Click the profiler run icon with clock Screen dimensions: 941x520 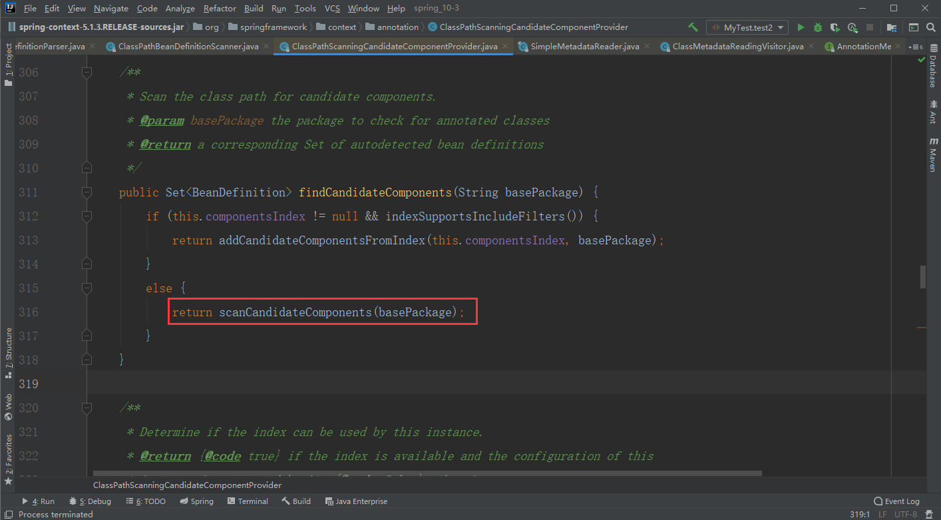click(x=853, y=27)
